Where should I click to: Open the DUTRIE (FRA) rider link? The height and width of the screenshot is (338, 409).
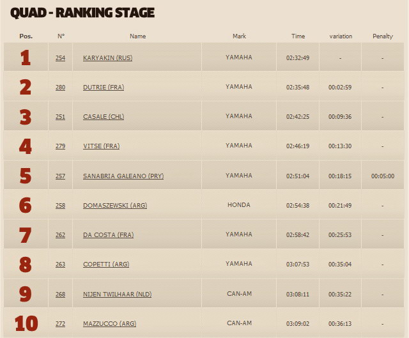click(104, 88)
